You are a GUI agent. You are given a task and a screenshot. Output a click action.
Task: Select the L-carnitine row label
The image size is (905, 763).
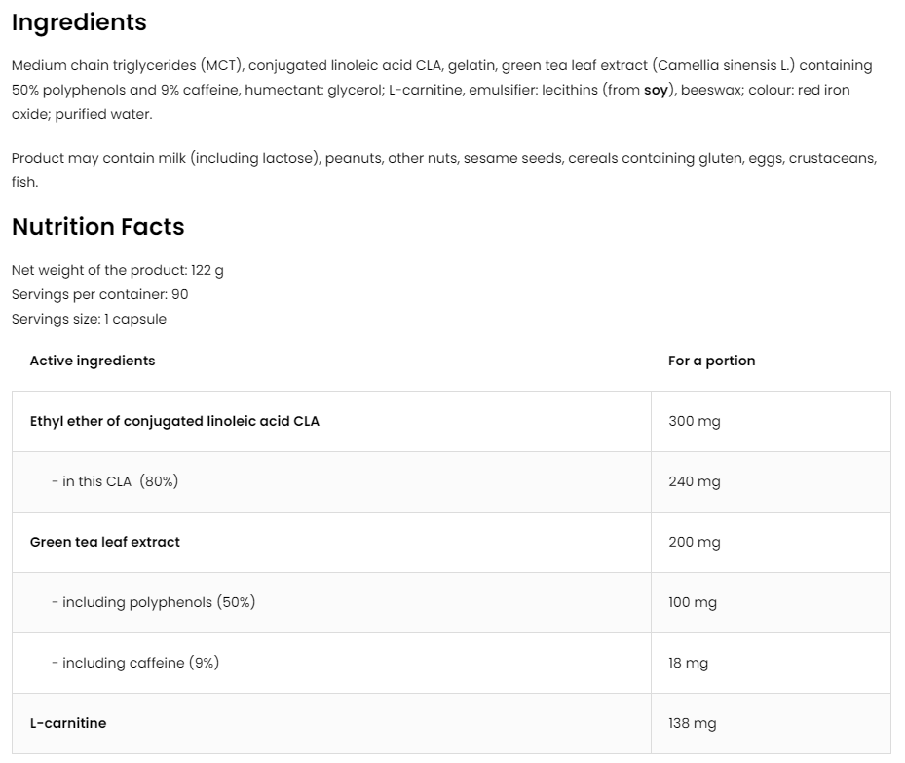point(68,723)
